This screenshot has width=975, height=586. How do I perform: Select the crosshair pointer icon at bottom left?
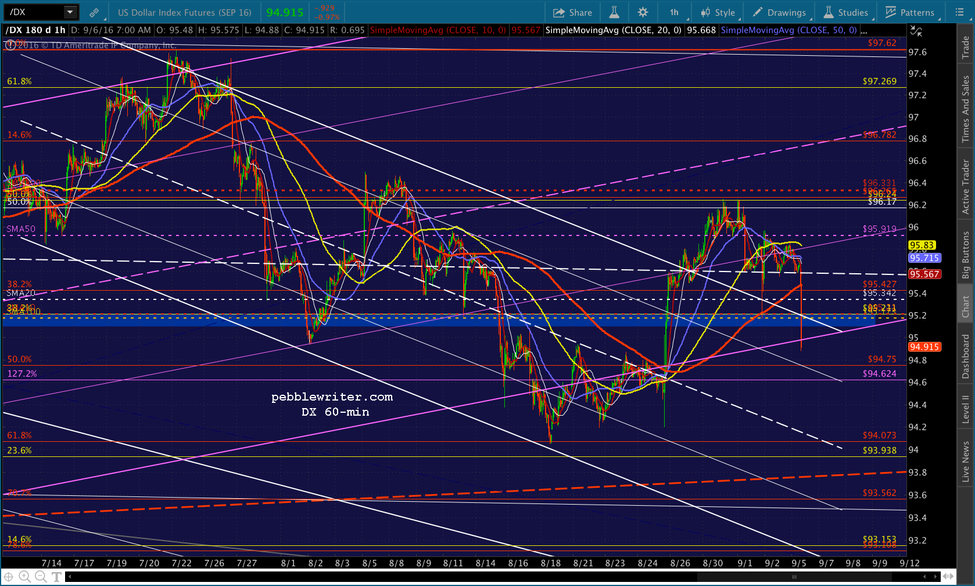[x=9, y=577]
